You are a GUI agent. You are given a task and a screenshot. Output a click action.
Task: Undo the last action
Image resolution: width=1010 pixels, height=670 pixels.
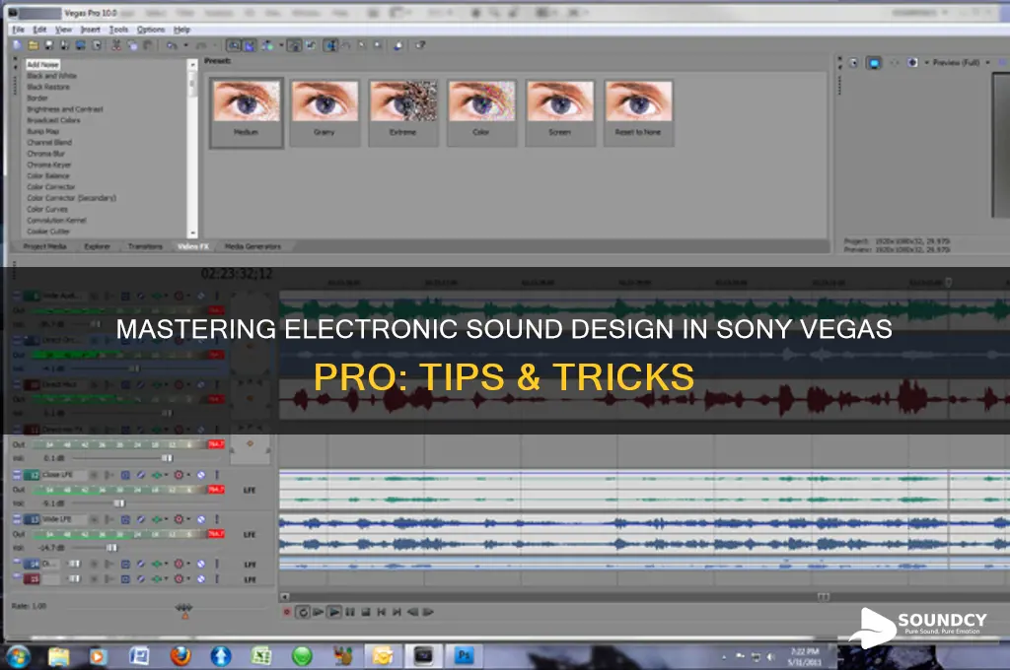[172, 45]
